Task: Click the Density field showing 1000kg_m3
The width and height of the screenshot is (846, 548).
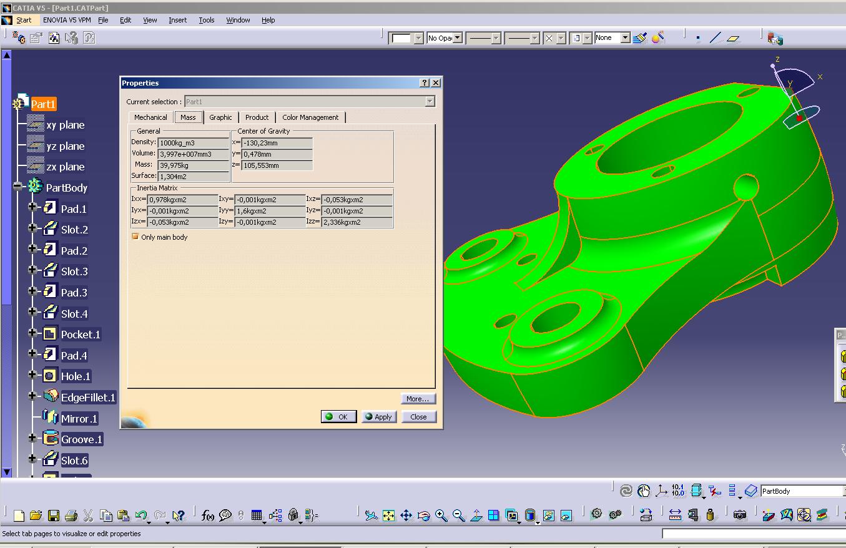Action: tap(193, 142)
